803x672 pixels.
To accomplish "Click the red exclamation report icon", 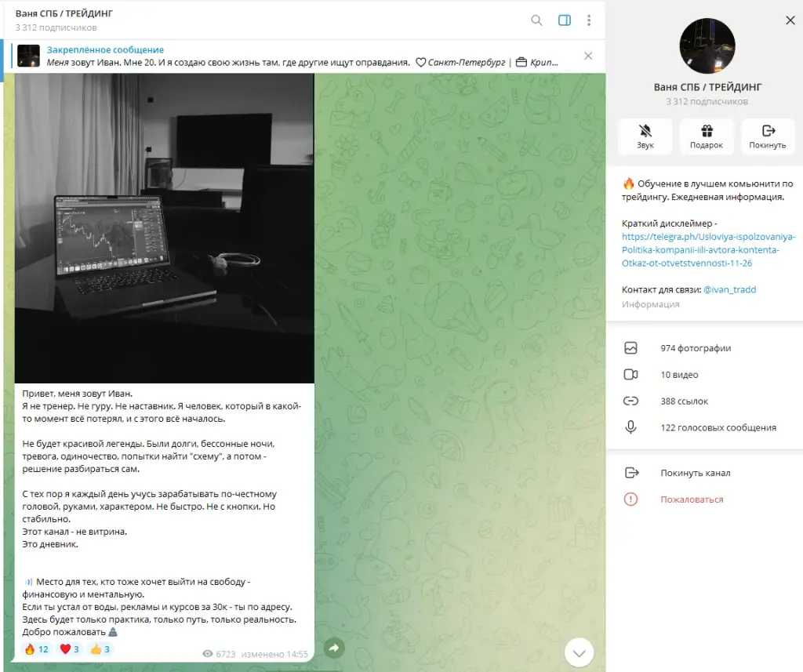I will pos(631,499).
